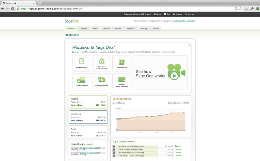
Task: Open the Contacts tab
Action: click(x=106, y=29)
